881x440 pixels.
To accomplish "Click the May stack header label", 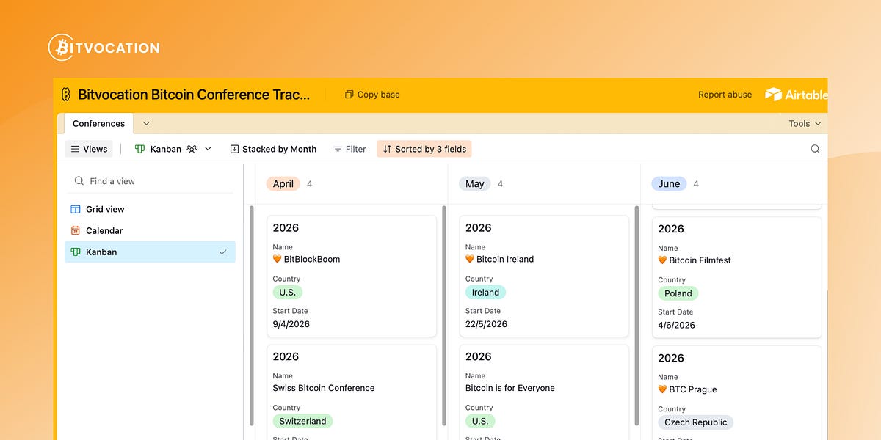I will tap(475, 184).
